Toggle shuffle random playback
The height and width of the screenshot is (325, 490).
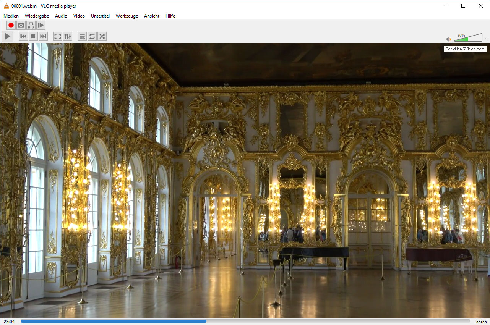[x=102, y=37]
